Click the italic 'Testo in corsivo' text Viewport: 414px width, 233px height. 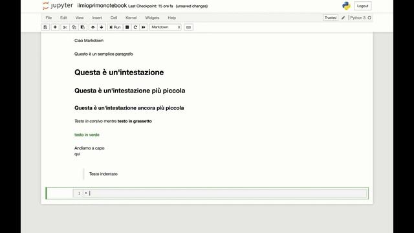coord(89,121)
